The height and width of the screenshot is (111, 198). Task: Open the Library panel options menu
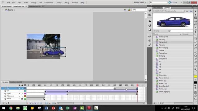[x=192, y=8]
